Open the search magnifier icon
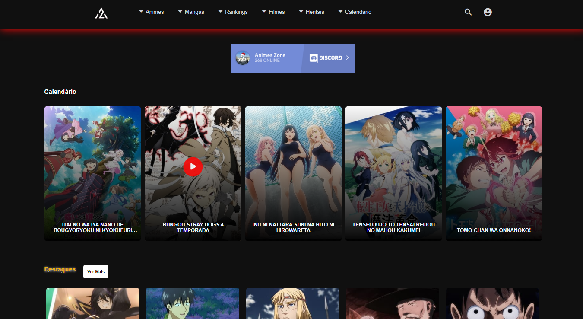The image size is (583, 319). coord(468,12)
